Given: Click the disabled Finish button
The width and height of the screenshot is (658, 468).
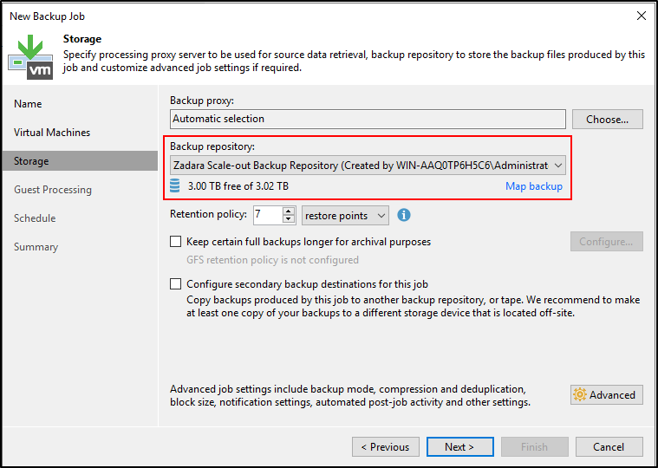Looking at the screenshot, I should click(535, 447).
